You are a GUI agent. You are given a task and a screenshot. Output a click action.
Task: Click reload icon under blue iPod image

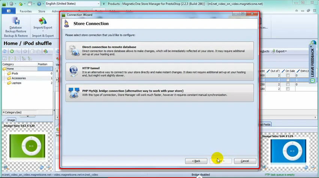coord(306,168)
